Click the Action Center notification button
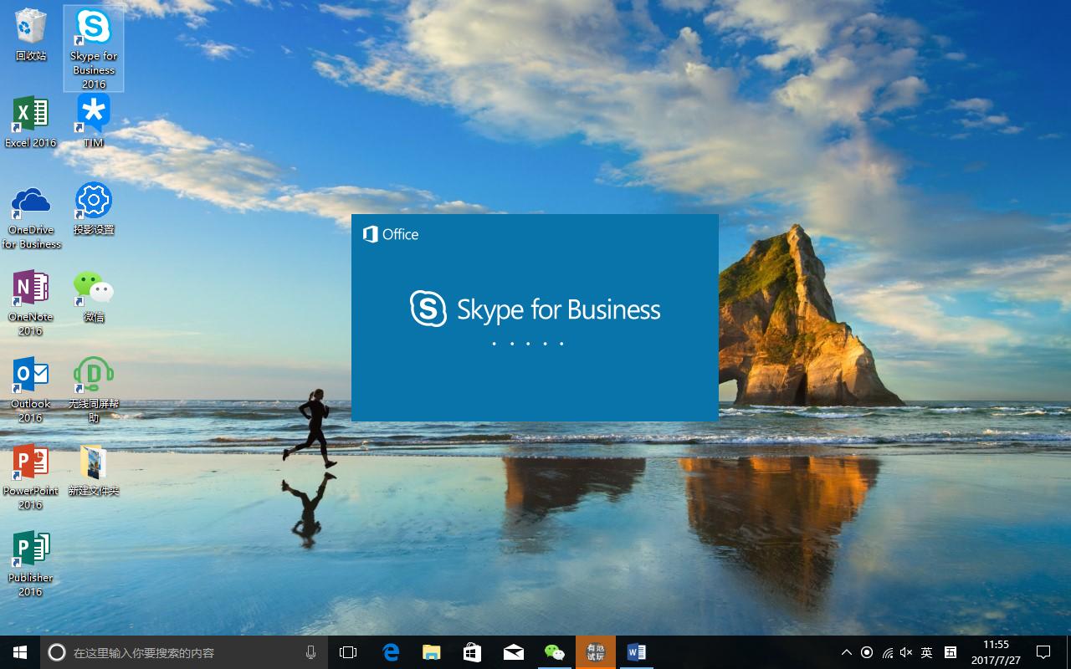This screenshot has height=669, width=1071. coord(1043,652)
